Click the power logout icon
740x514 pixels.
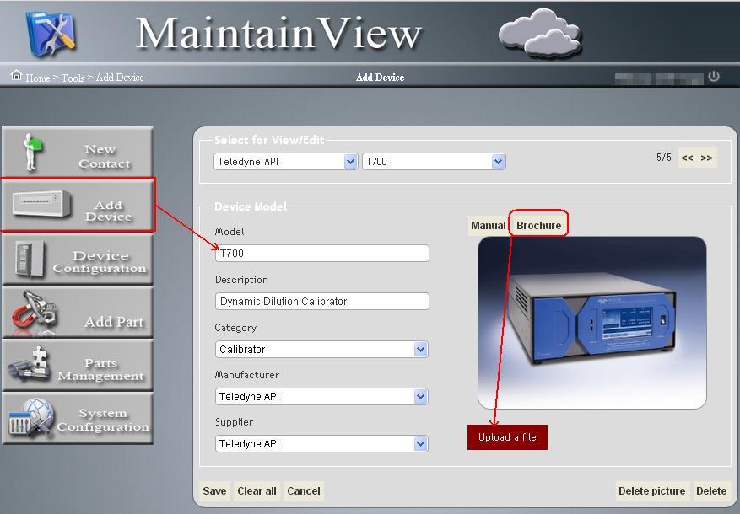click(714, 77)
